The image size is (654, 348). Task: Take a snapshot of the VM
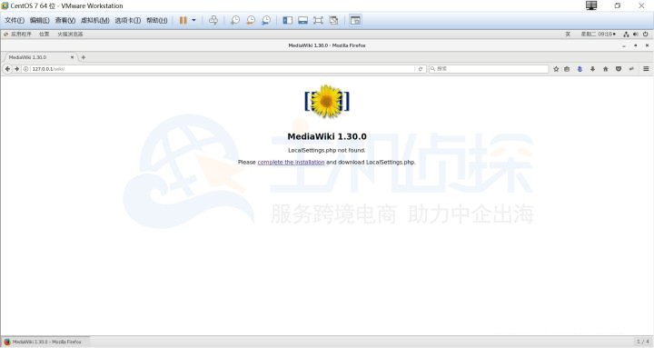click(x=235, y=20)
